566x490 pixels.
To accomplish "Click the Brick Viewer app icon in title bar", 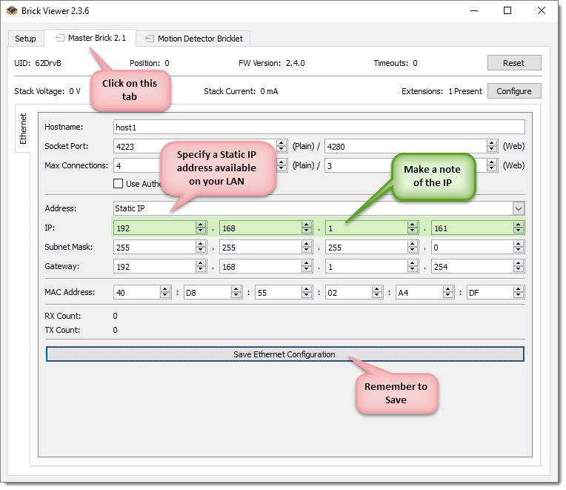I will click(x=12, y=11).
